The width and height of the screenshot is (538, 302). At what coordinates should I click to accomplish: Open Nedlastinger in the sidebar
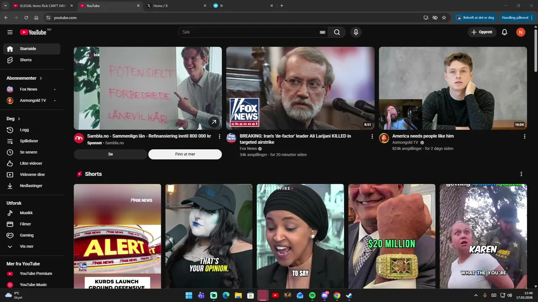[x=32, y=186]
